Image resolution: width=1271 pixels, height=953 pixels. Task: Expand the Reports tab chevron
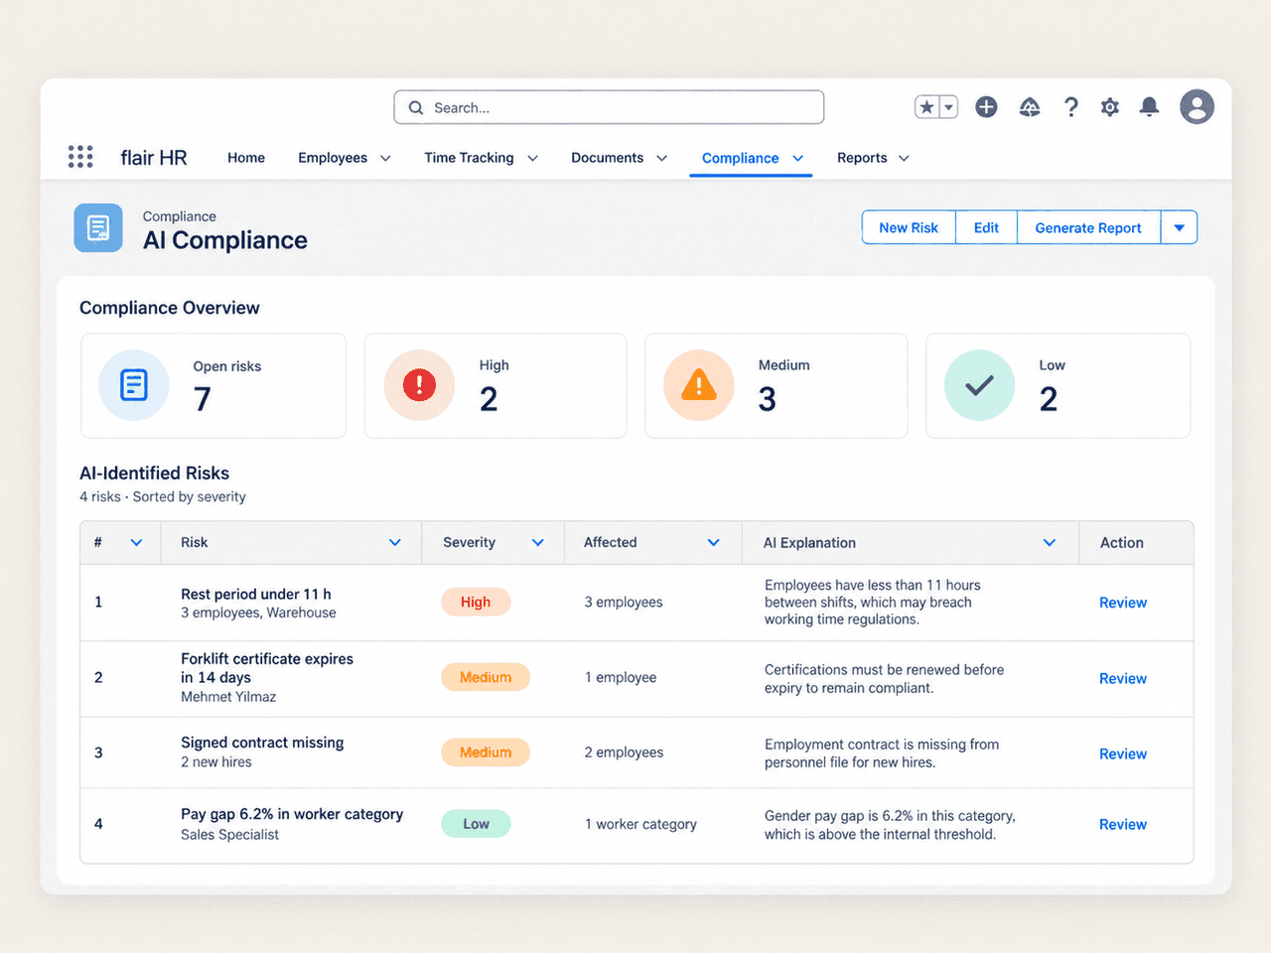click(904, 158)
